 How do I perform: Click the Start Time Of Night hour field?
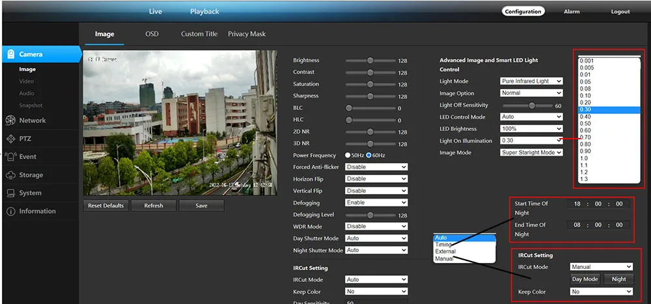(577, 204)
